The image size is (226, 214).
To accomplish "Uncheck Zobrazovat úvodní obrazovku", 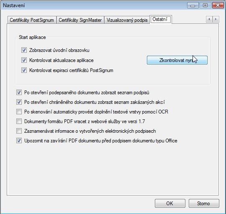I will (24, 50).
